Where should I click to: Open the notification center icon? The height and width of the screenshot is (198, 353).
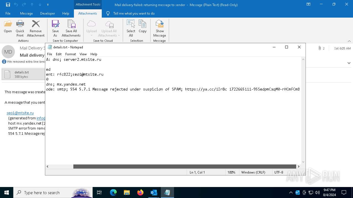pos(344,193)
